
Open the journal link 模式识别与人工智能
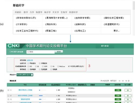coord(25,90)
